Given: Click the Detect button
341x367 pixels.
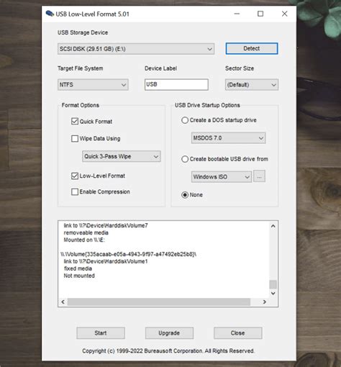Looking at the screenshot, I should coord(252,48).
